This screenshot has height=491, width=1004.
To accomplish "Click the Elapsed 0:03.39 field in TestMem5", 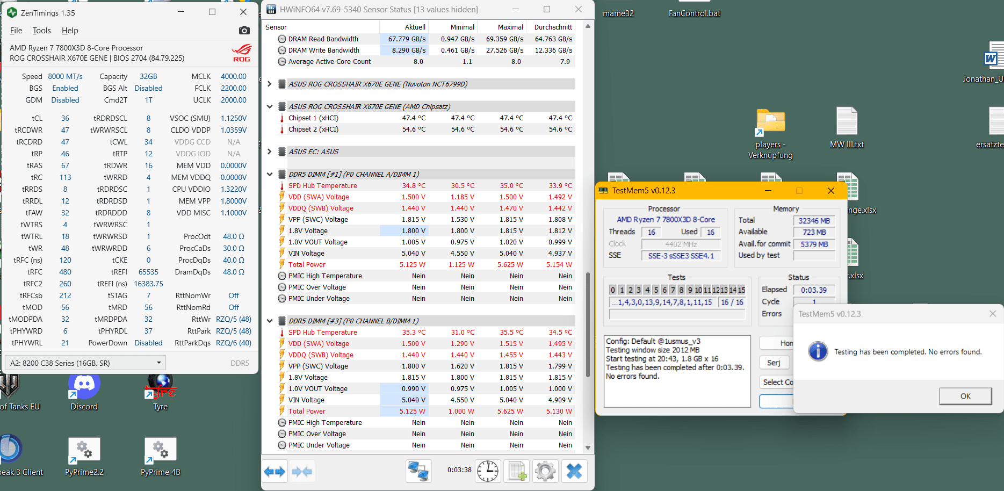I will [814, 290].
